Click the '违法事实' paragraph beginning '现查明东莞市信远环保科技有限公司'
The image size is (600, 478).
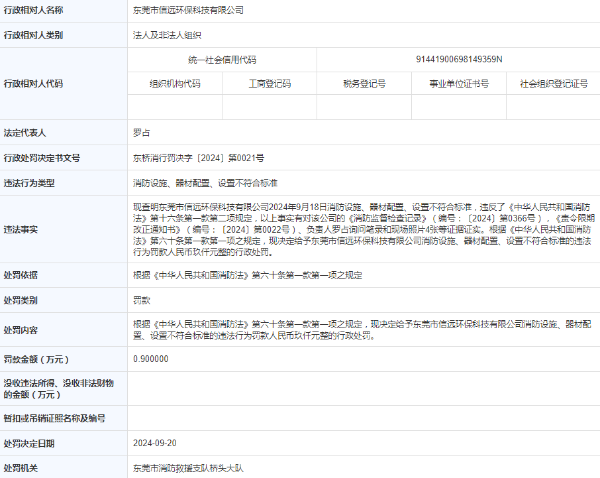click(364, 229)
